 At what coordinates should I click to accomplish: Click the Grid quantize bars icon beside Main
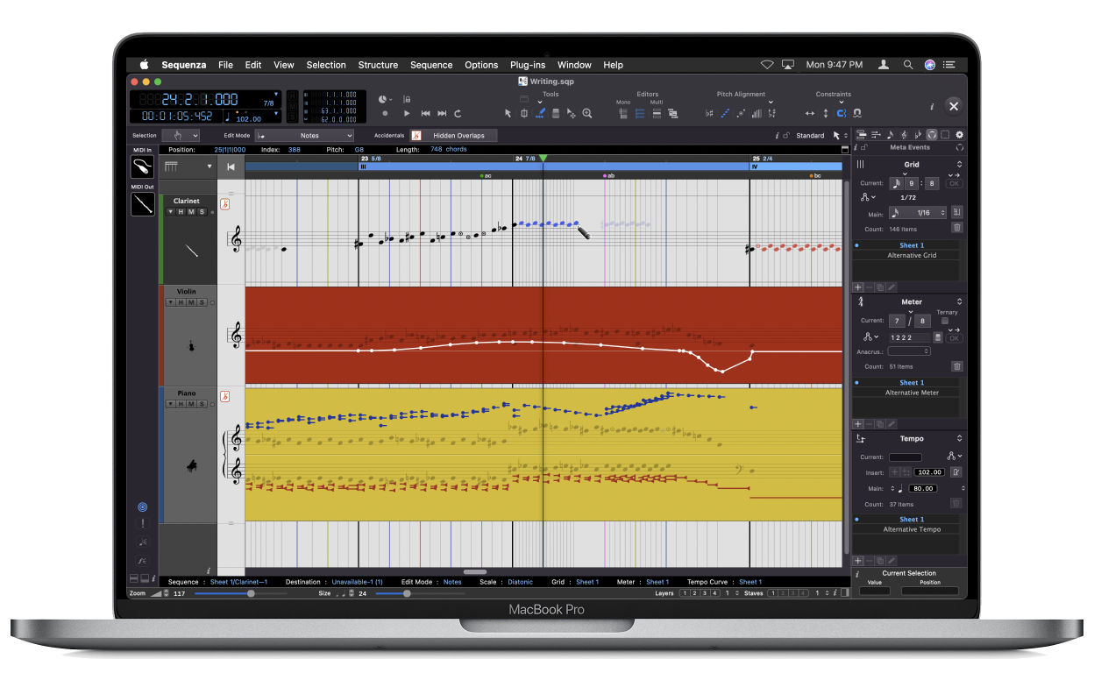pos(956,213)
